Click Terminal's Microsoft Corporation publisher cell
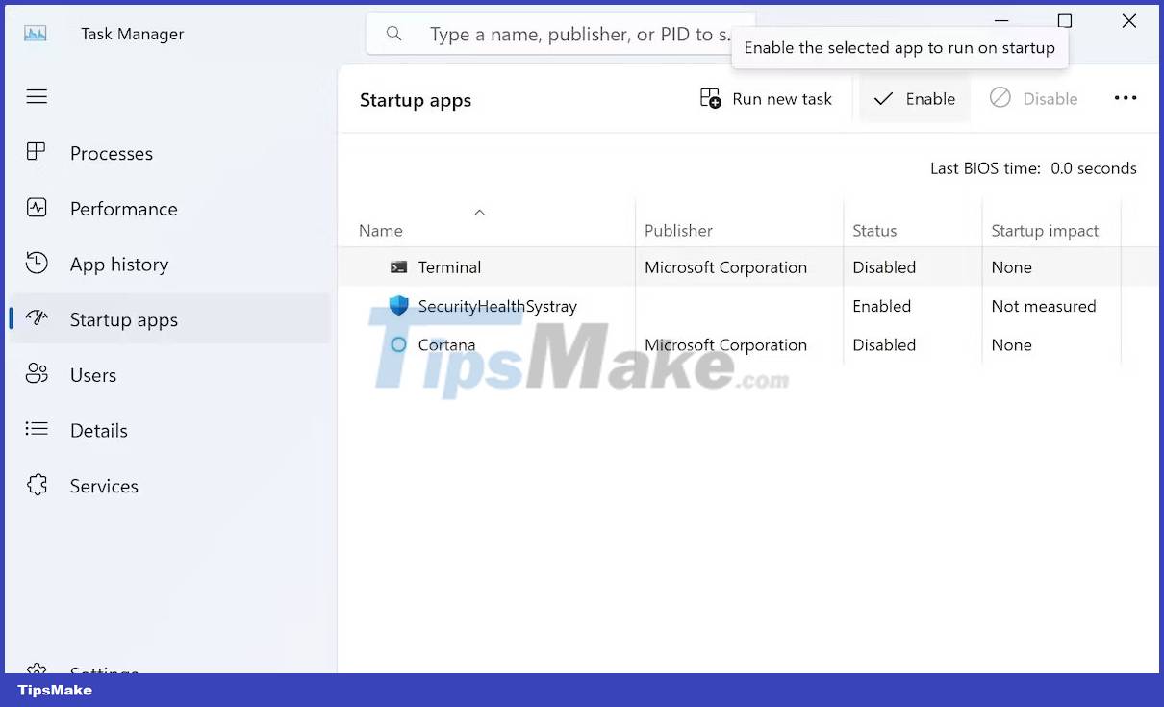Viewport: 1164px width, 707px height. (x=725, y=267)
